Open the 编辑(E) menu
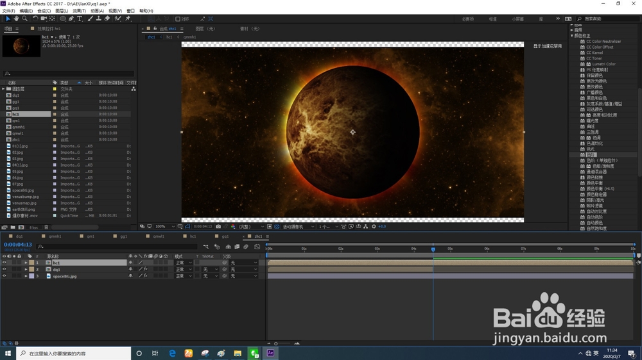This screenshot has width=642, height=360. click(x=26, y=11)
